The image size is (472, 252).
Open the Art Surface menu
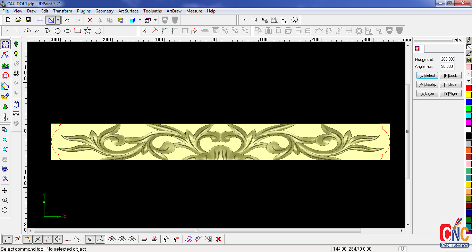pos(128,11)
